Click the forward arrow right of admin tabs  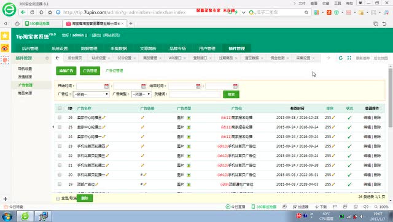[x=328, y=58]
